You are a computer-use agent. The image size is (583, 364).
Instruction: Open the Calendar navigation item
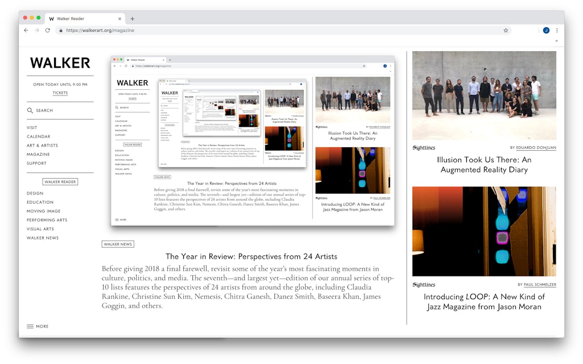click(x=38, y=136)
